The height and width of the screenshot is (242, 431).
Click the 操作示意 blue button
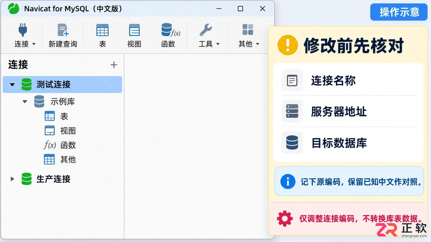(x=399, y=12)
